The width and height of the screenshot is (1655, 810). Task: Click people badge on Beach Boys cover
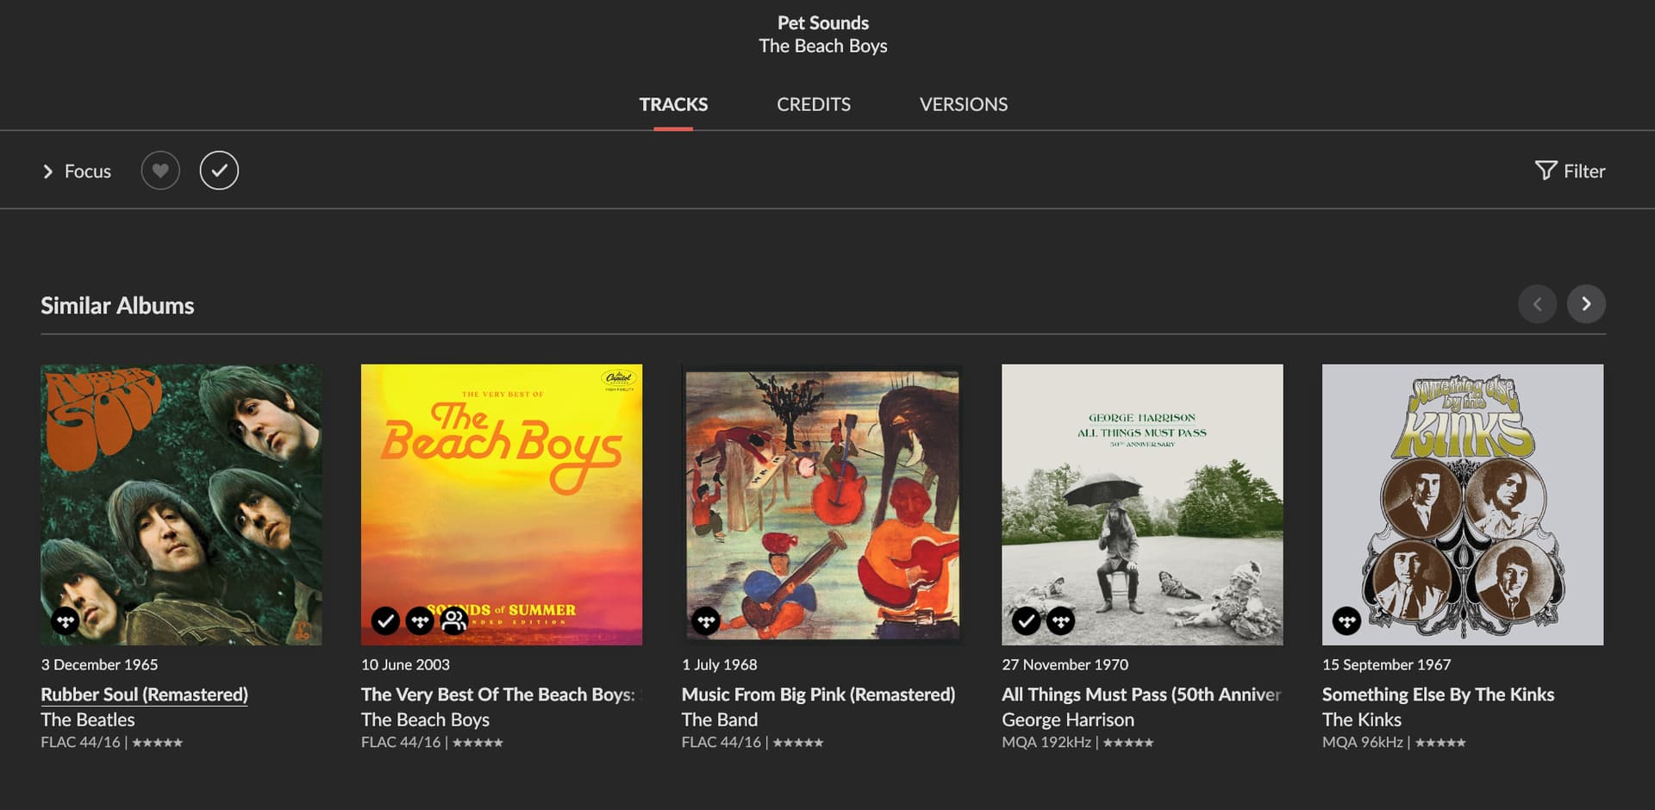pyautogui.click(x=453, y=620)
